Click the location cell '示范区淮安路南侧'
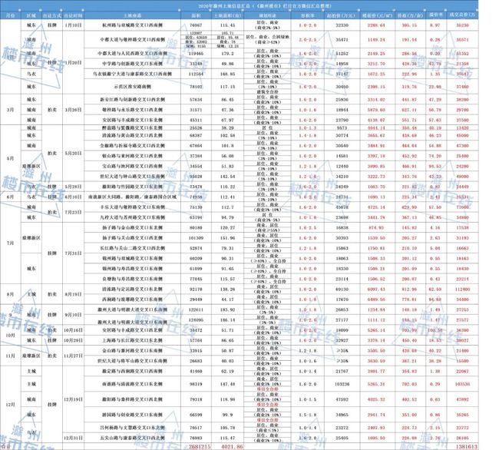The width and height of the screenshot is (499, 450). pos(132,87)
